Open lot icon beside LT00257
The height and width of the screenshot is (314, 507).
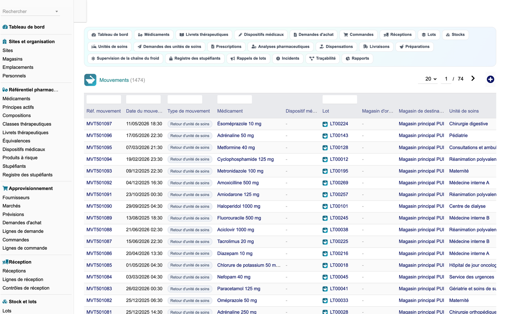pyautogui.click(x=325, y=195)
